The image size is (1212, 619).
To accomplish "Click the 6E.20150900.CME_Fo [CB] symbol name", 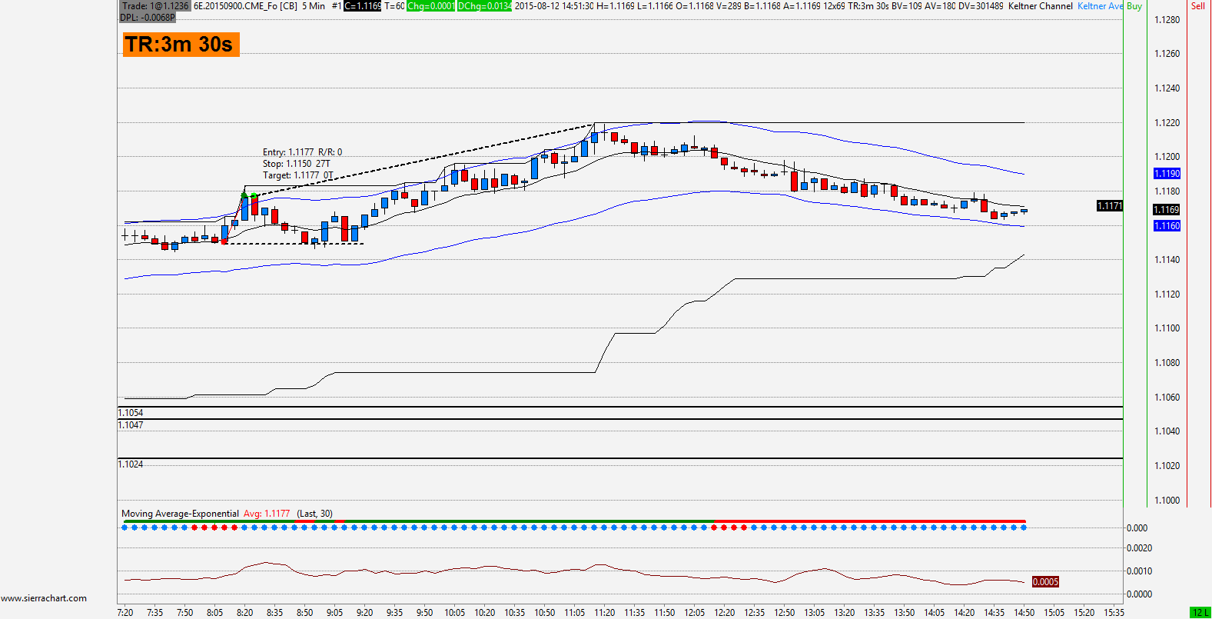I will (245, 6).
